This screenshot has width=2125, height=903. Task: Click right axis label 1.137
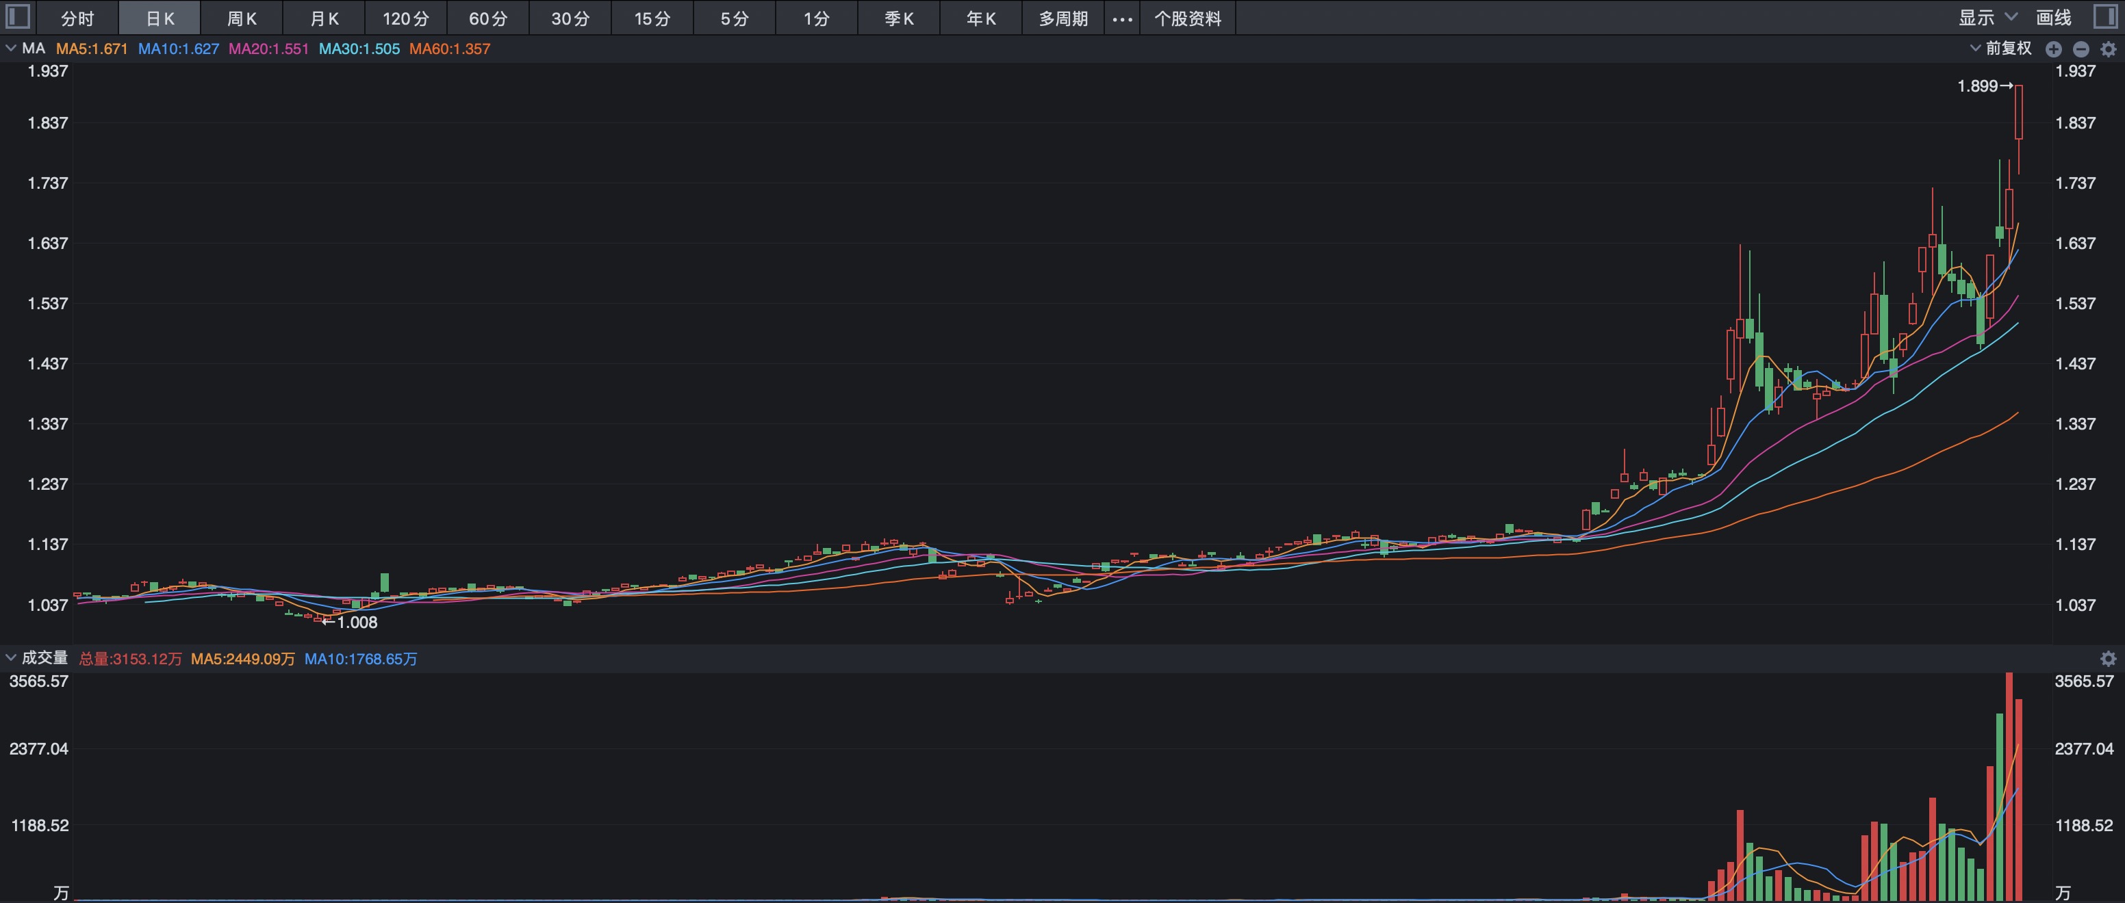pyautogui.click(x=2074, y=545)
